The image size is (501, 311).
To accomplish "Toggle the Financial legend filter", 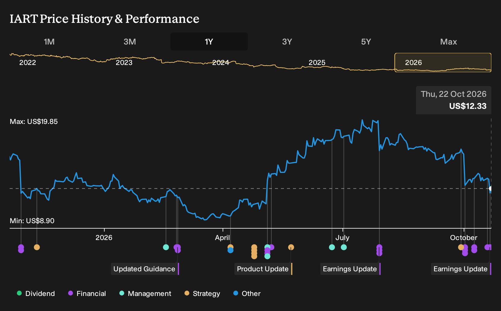I will [87, 294].
